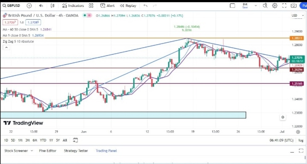Click the undo arrow icon
The width and height of the screenshot is (307, 164).
click(145, 6)
